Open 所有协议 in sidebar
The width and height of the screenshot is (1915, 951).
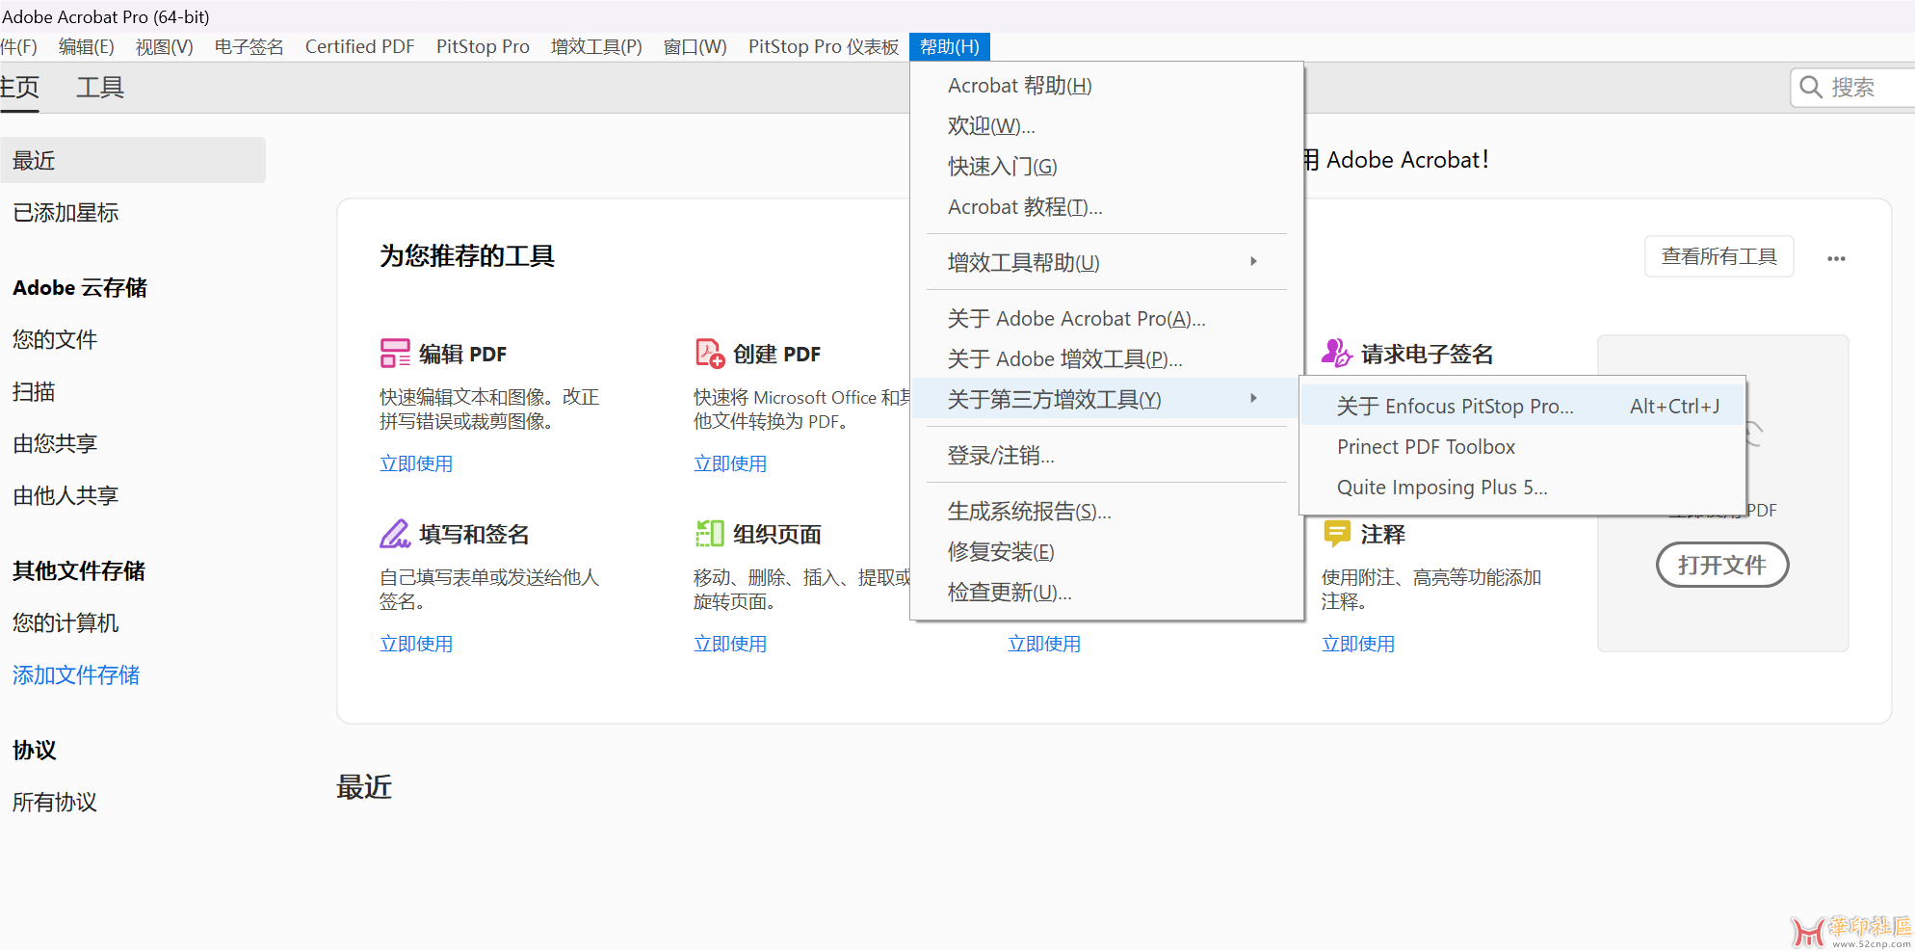(55, 803)
